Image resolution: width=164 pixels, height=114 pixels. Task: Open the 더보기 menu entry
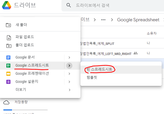pyautogui.click(x=40, y=90)
